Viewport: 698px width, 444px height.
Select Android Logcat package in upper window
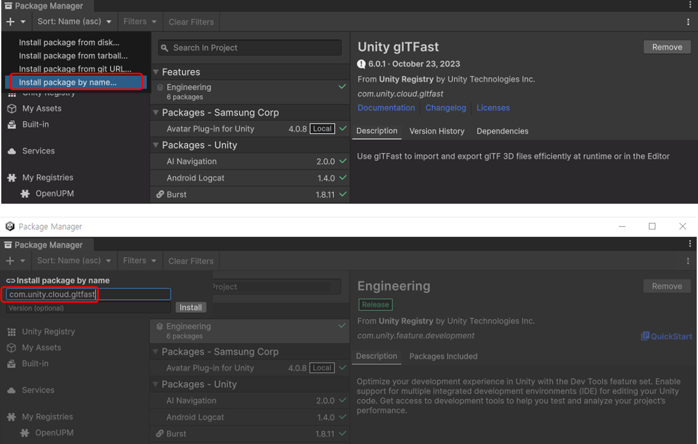250,178
